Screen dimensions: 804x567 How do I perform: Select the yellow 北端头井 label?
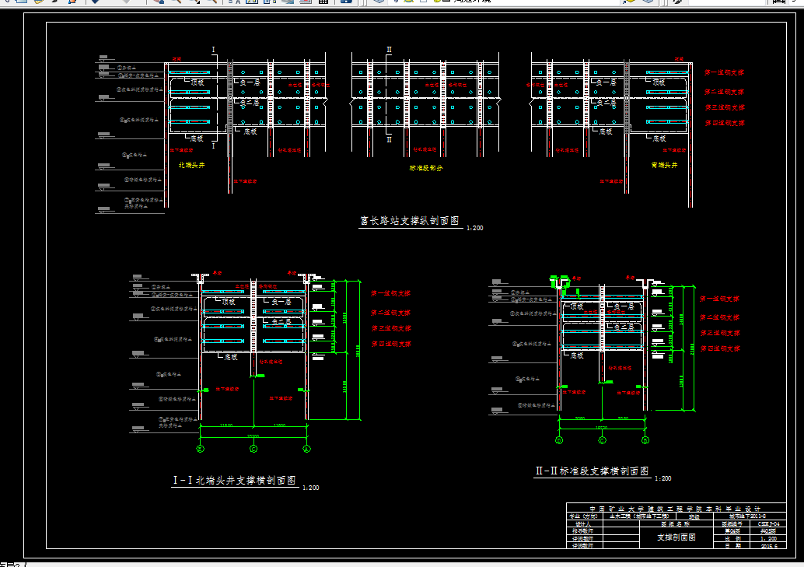192,165
